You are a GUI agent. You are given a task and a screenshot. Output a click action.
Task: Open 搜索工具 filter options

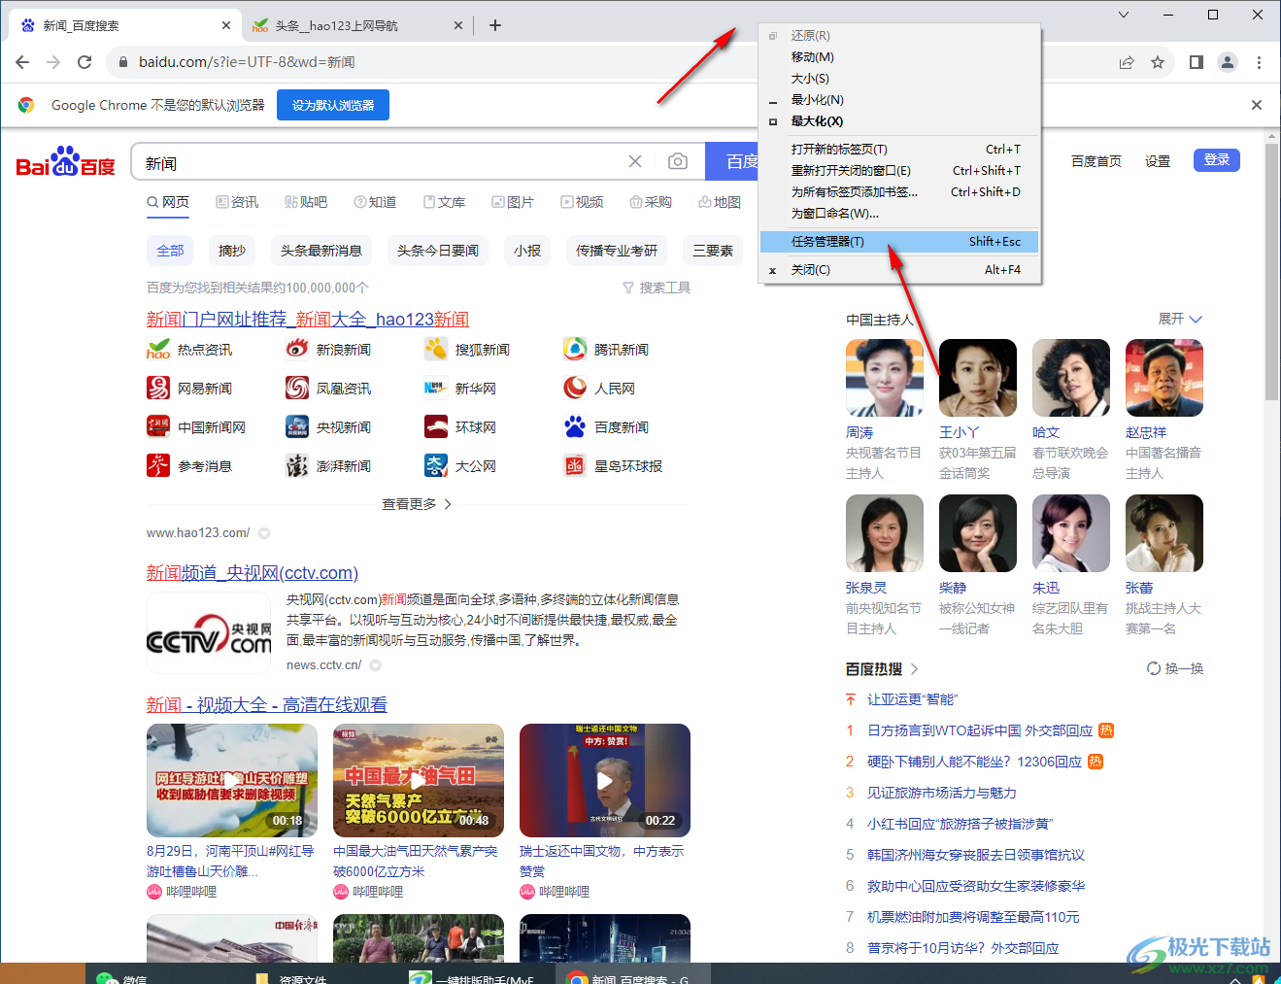pyautogui.click(x=657, y=288)
